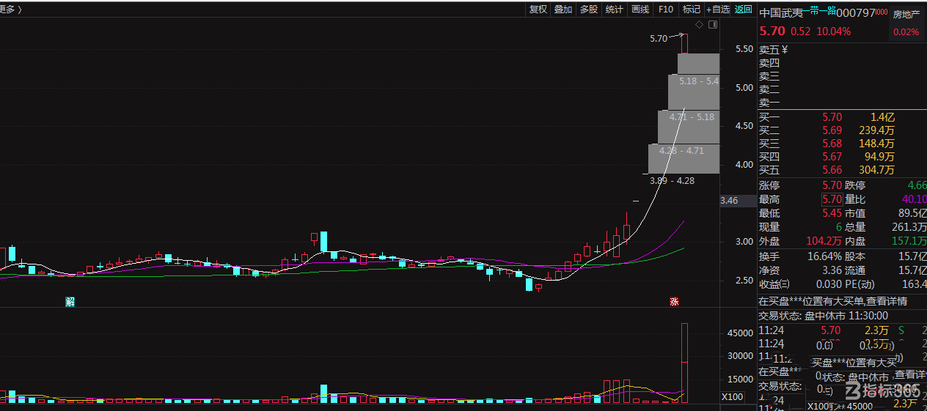927x411 pixels.
Task: Click the 涨停 limit-up price 5.70
Action: click(832, 186)
